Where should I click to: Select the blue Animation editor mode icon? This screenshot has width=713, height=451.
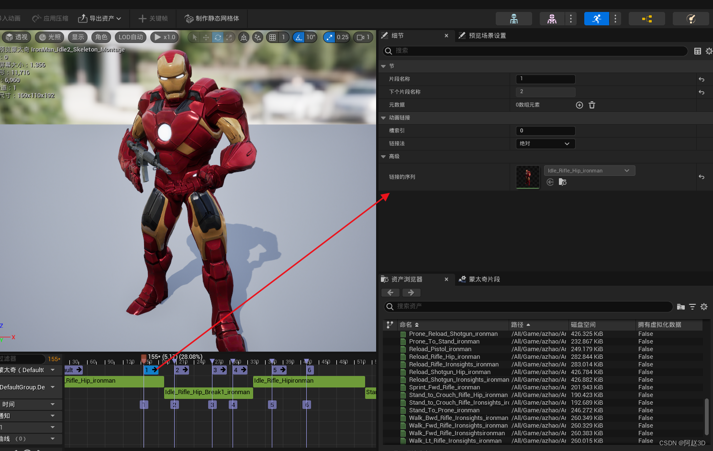[x=596, y=19]
